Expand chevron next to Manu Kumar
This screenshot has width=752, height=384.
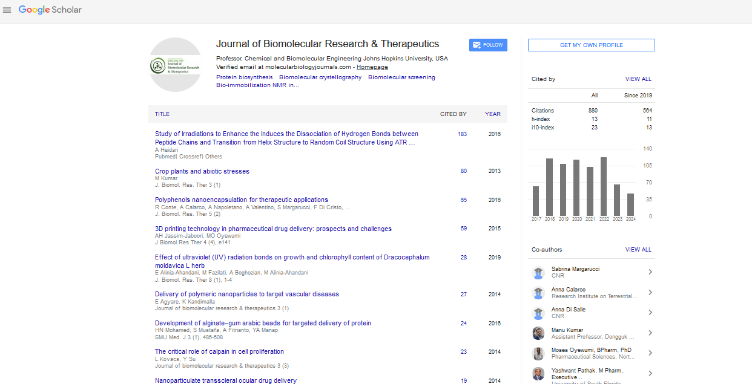click(650, 333)
